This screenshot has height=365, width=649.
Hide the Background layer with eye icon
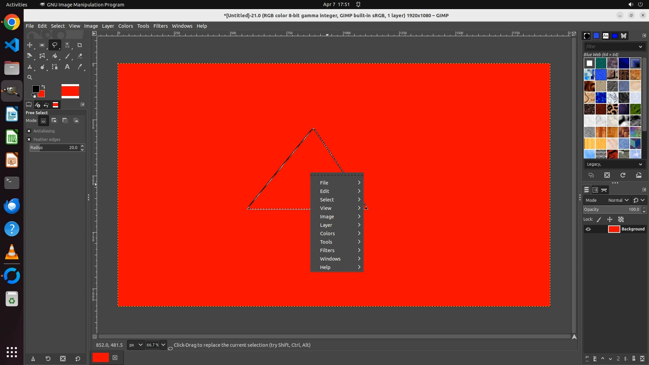tap(588, 229)
